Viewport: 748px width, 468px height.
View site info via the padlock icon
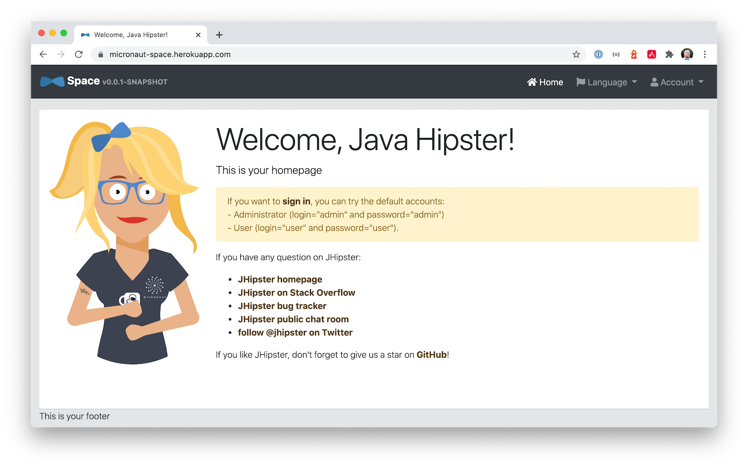pos(101,55)
